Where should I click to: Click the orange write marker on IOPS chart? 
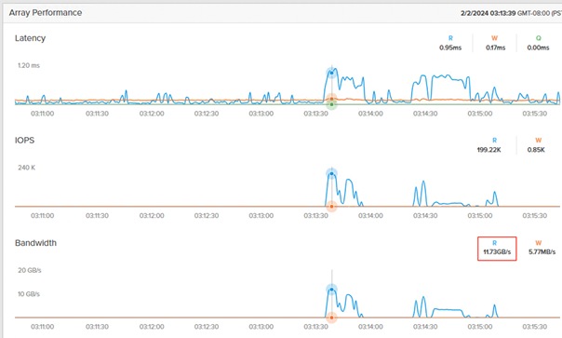[332, 207]
